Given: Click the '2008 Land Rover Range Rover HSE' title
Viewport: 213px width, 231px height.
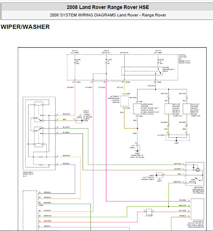Looking at the screenshot, I should tap(108, 7).
